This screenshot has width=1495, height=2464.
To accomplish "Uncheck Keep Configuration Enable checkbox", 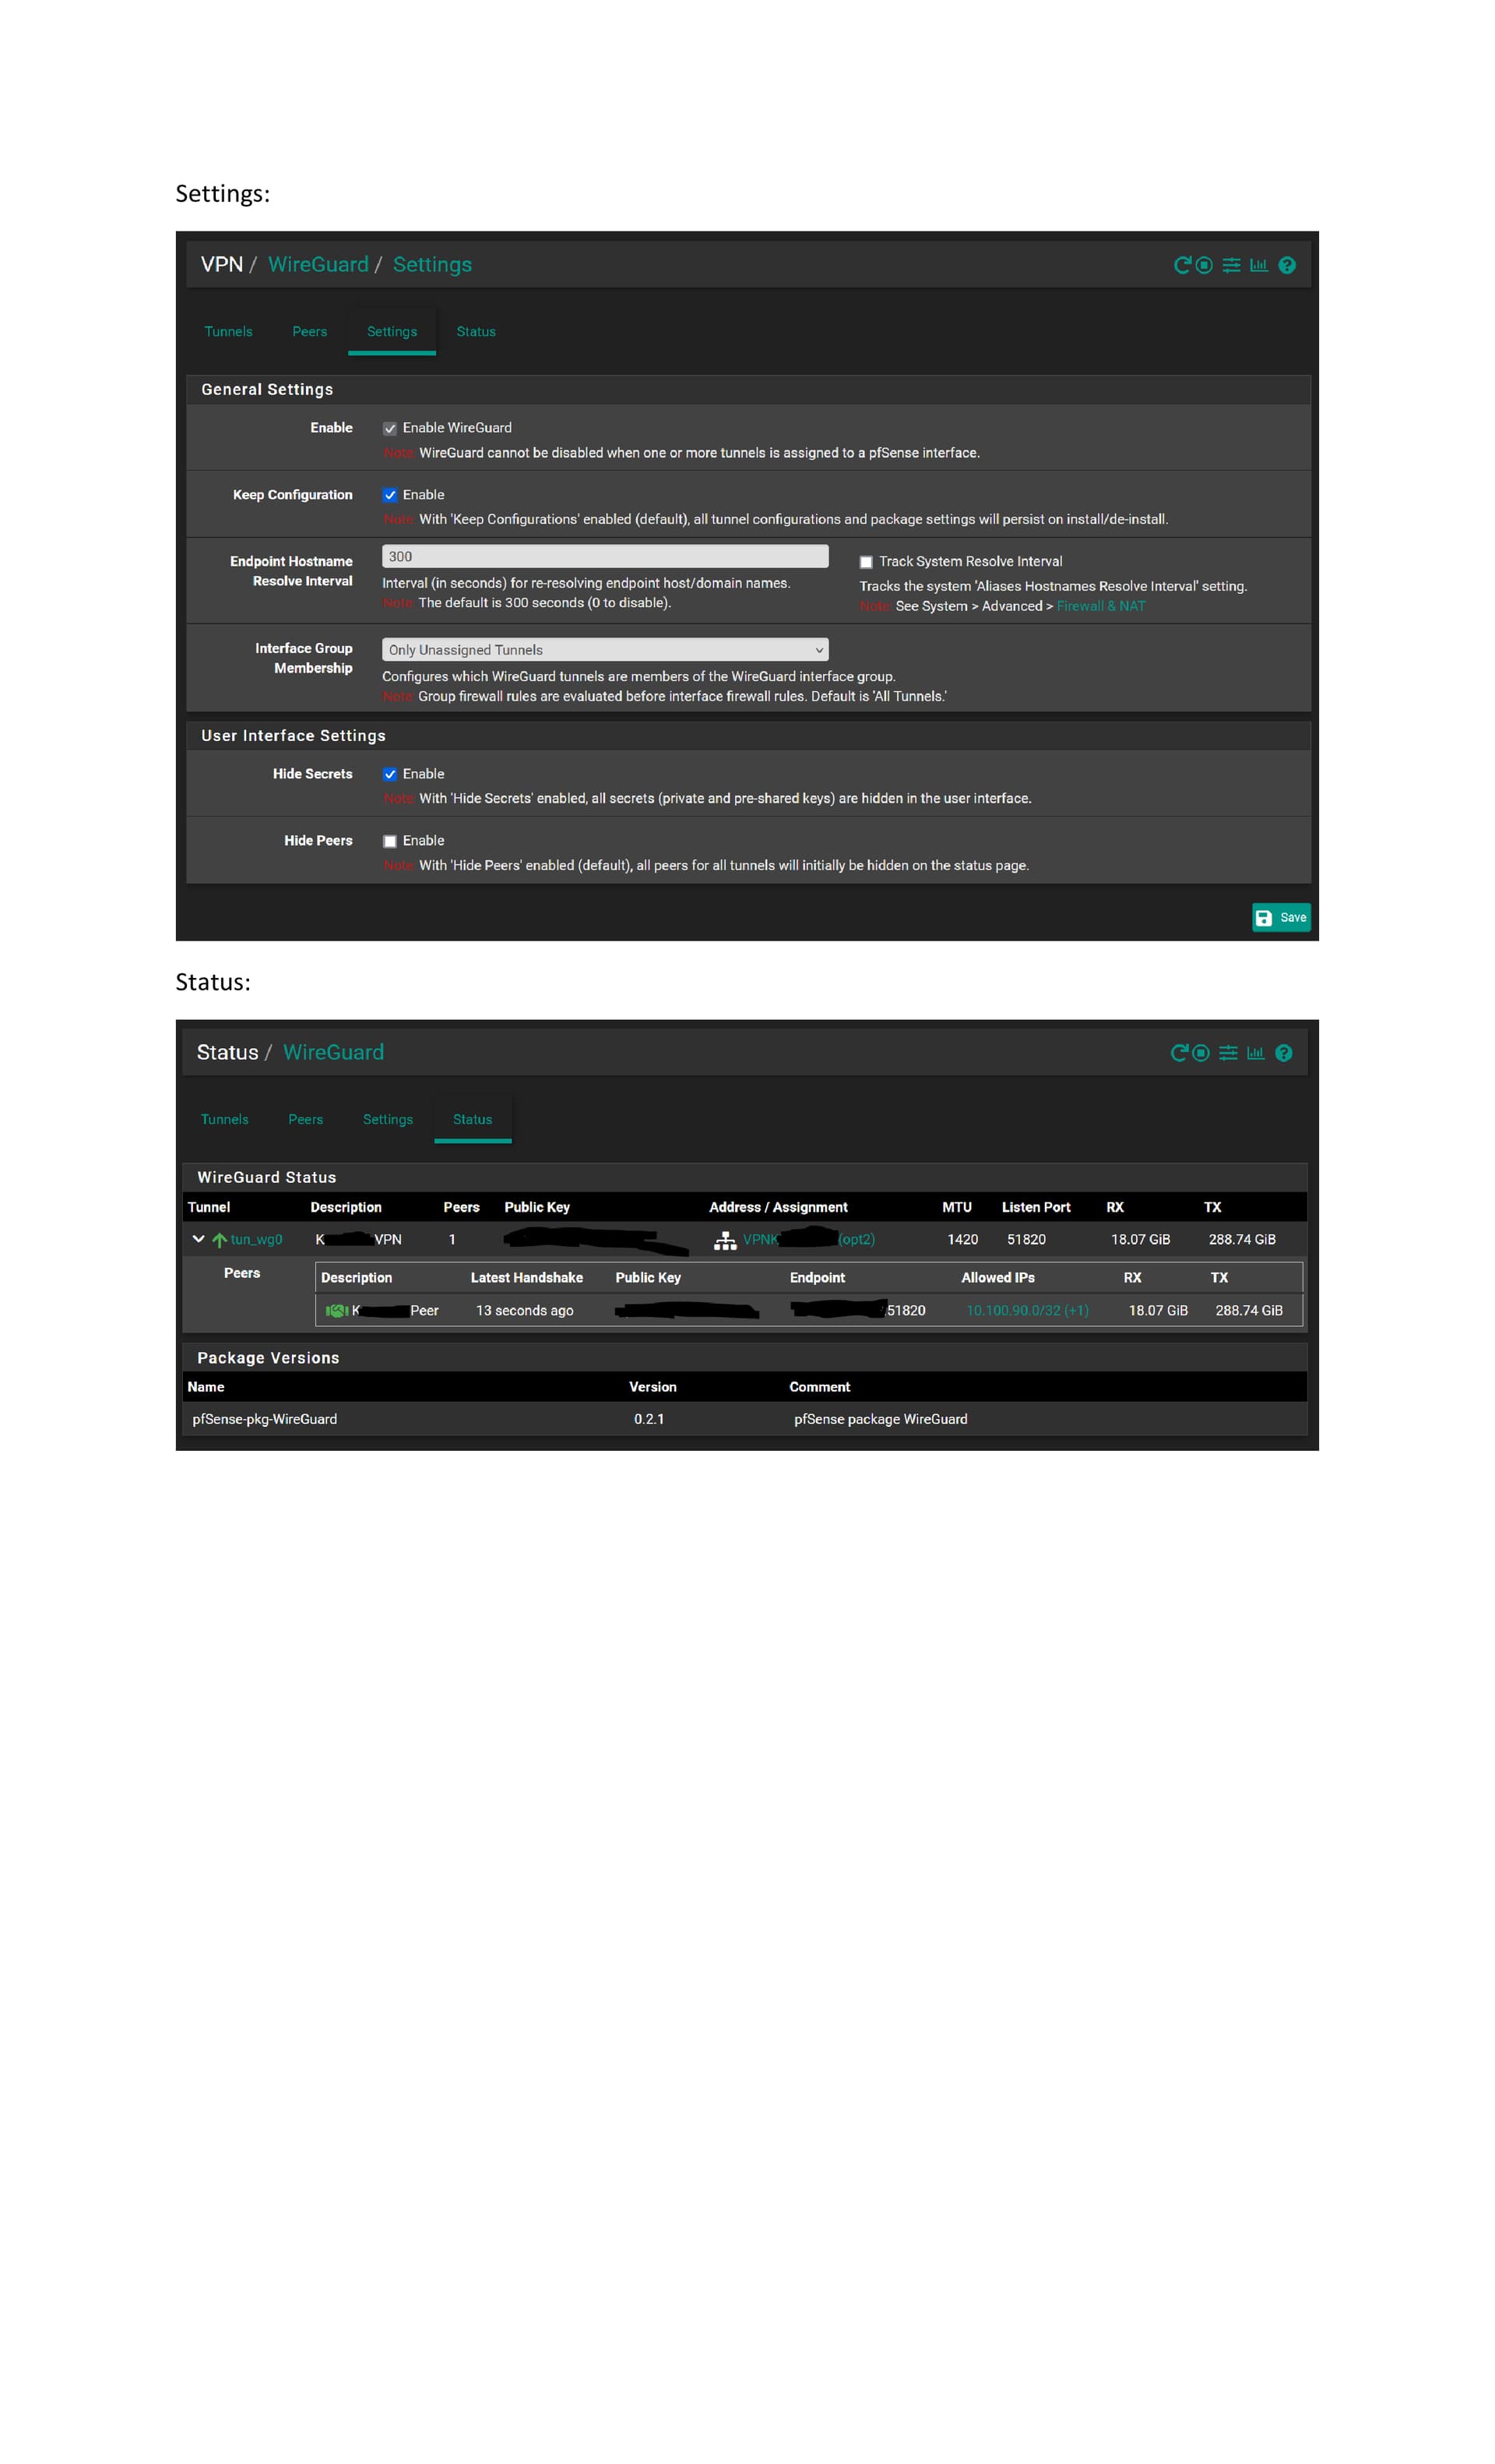I will coord(390,495).
